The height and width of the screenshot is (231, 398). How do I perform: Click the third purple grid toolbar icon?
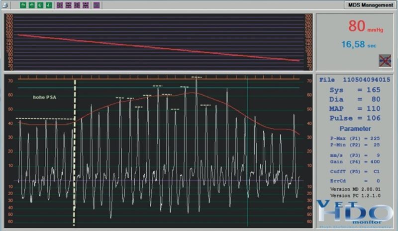tap(77, 5)
